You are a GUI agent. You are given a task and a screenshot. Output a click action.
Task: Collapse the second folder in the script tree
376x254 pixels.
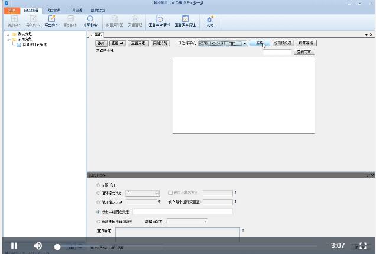click(x=8, y=39)
